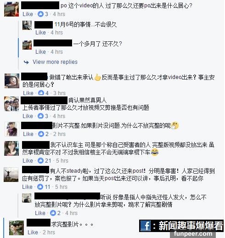Open the car mirror profile avatar
Image resolution: width=225 pixels, height=238 pixels.
(12, 81)
